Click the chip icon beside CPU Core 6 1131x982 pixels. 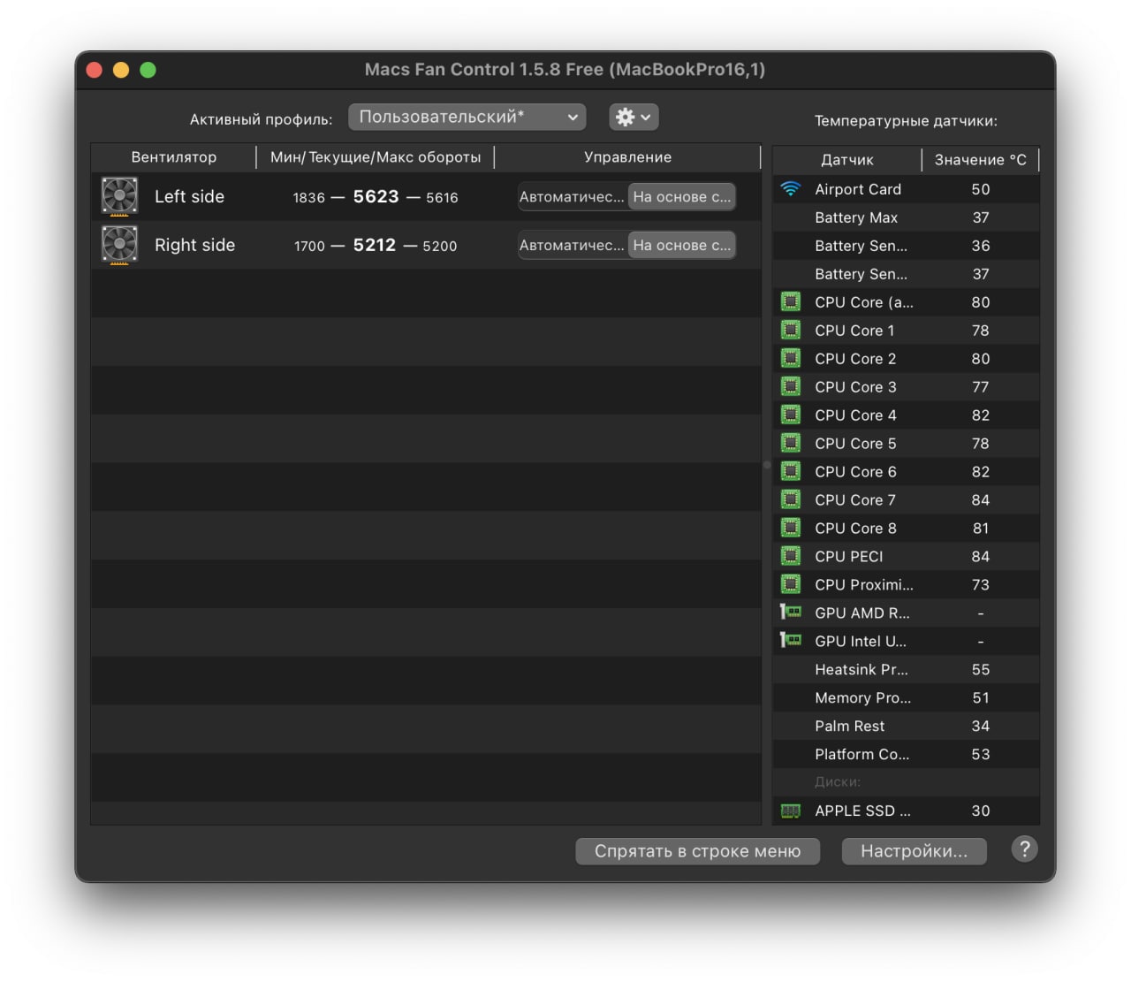791,472
